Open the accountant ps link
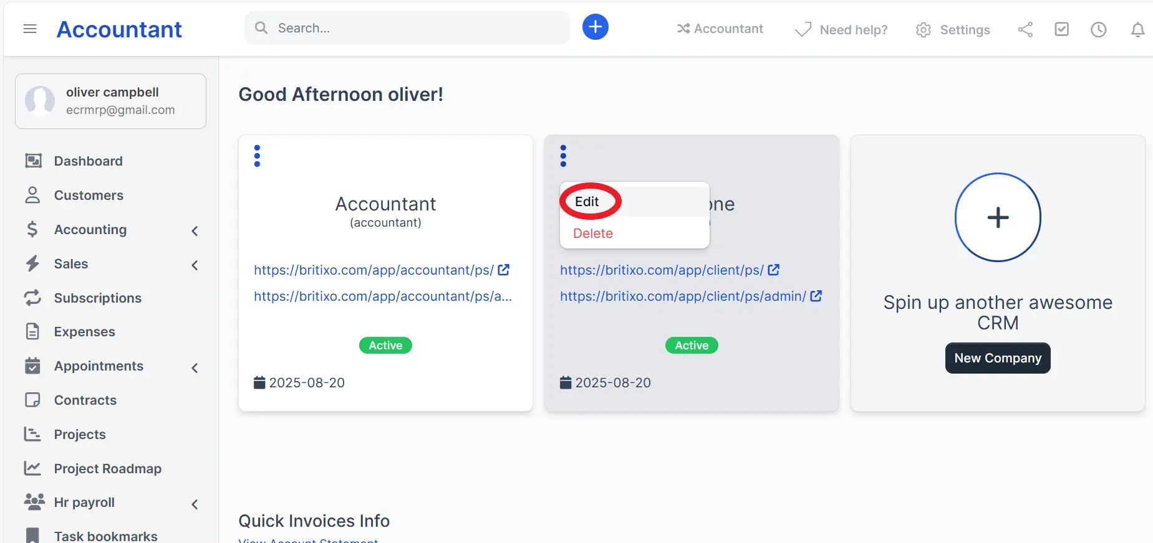This screenshot has width=1153, height=543. pos(374,270)
